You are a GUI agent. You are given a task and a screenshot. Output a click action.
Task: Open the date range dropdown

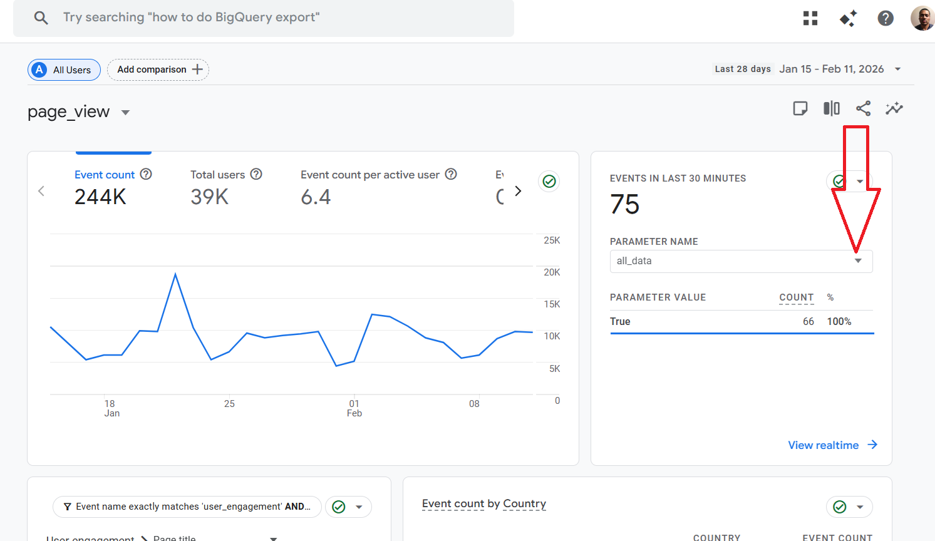click(897, 69)
